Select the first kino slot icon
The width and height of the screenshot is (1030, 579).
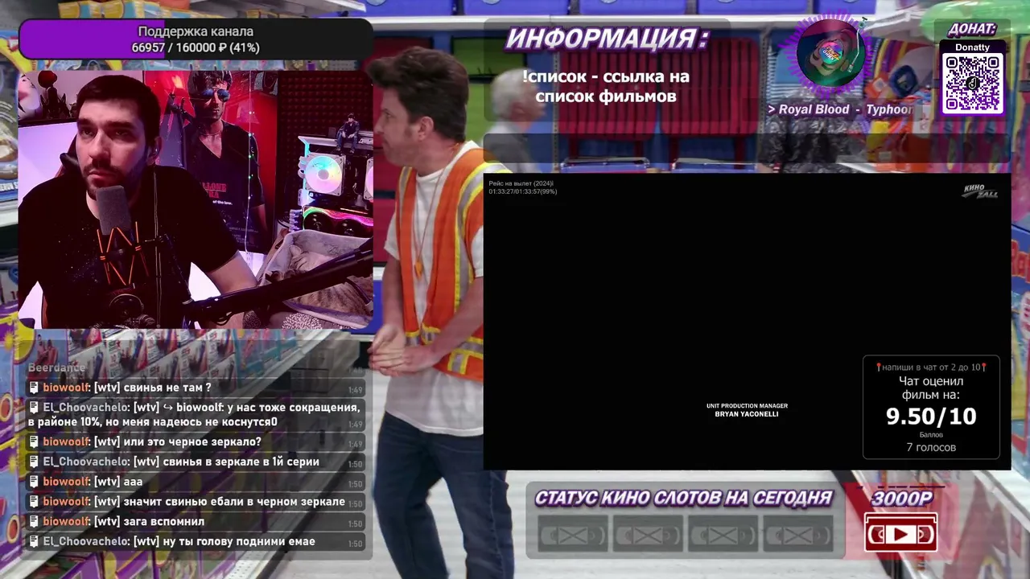click(x=573, y=535)
